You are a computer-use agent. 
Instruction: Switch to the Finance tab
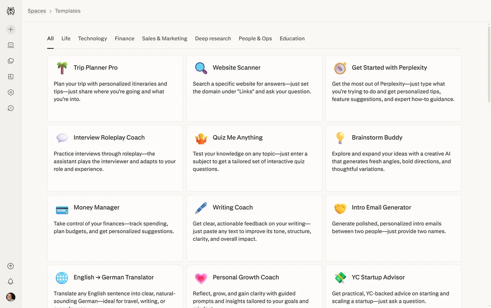[x=124, y=38]
